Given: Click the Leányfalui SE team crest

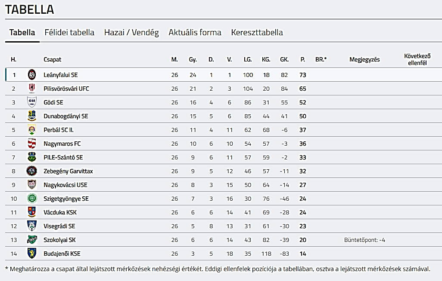Looking at the screenshot, I should [32, 75].
